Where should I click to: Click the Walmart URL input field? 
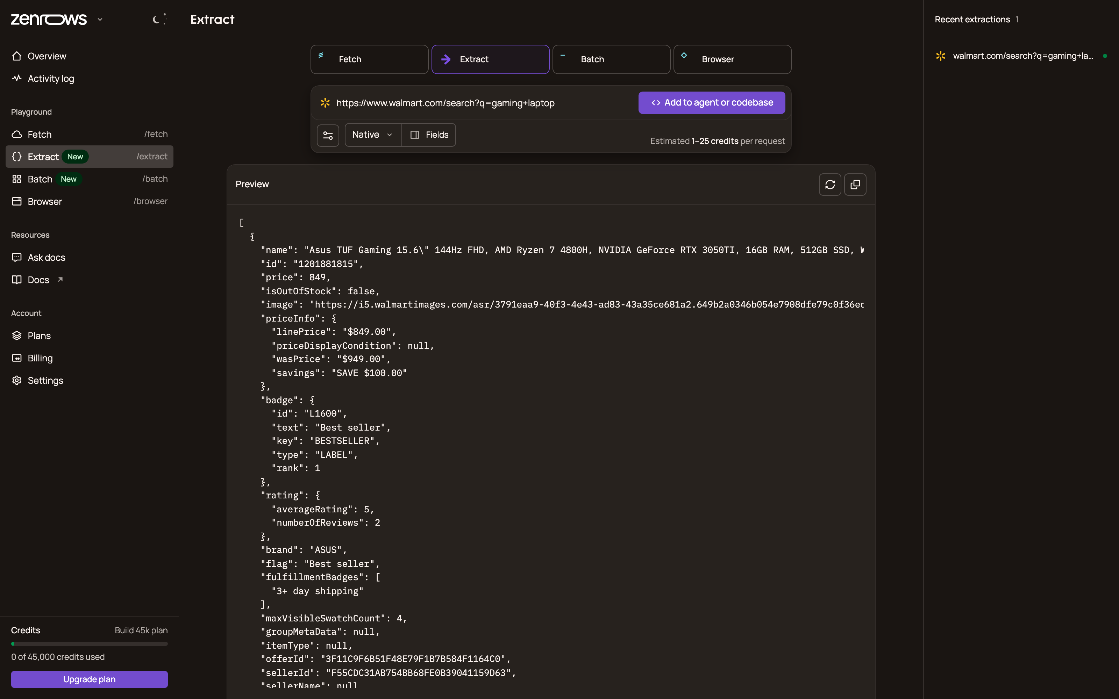tap(481, 103)
